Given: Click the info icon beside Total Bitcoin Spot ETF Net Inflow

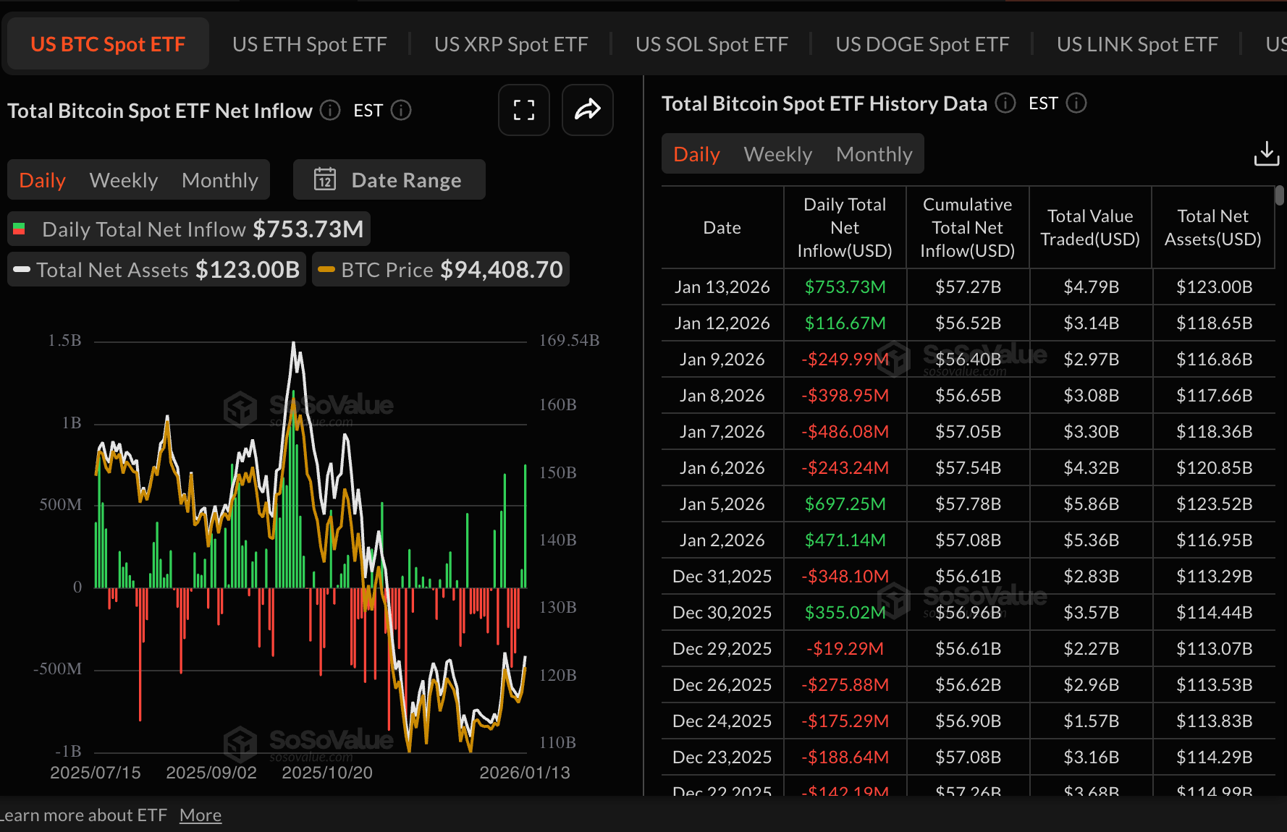Looking at the screenshot, I should pyautogui.click(x=329, y=110).
